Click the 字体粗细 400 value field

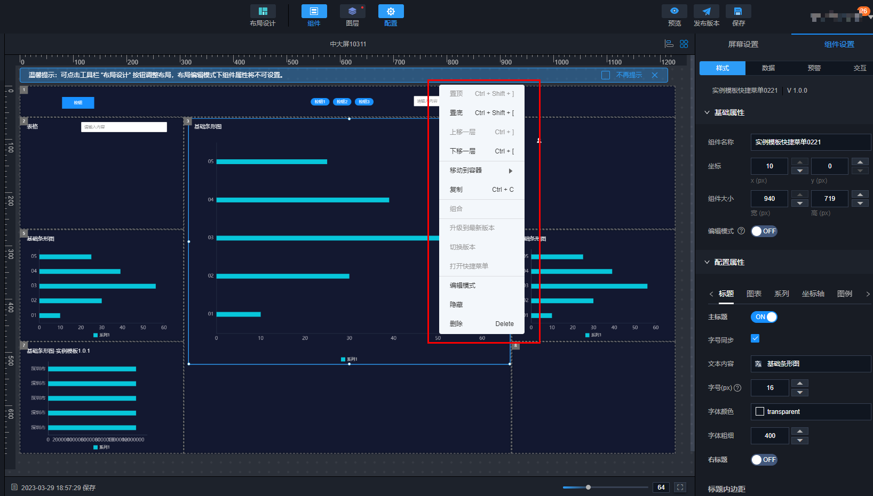(x=769, y=436)
